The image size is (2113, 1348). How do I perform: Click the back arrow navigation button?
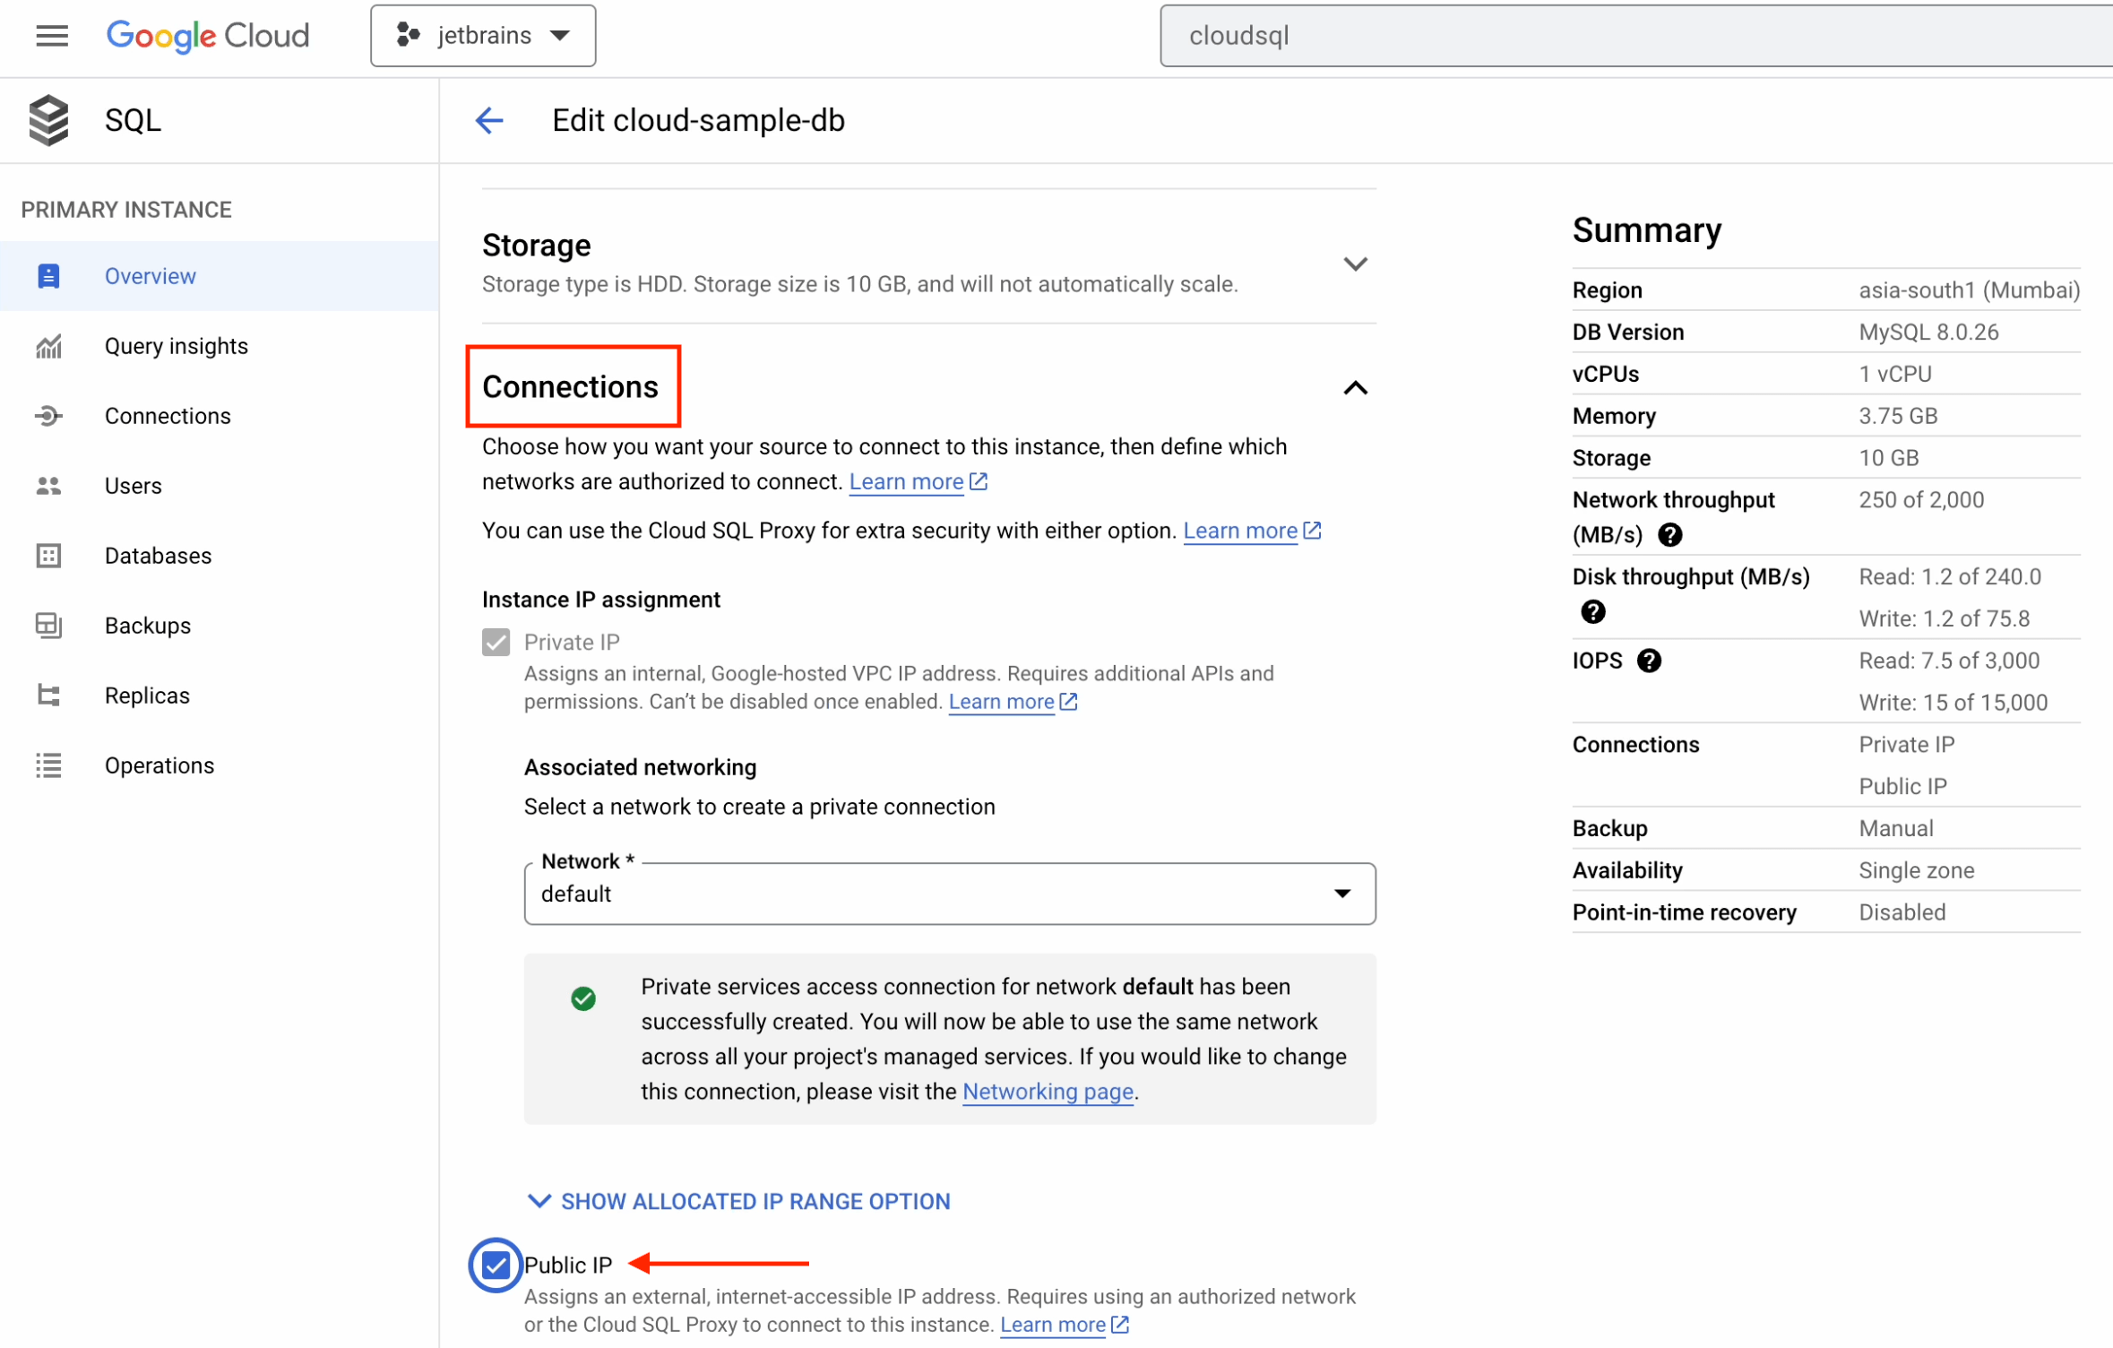[x=491, y=120]
